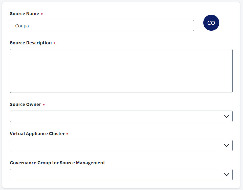
Task: Expand the Virtual Appliance Cluster chevron
Action: (226, 145)
